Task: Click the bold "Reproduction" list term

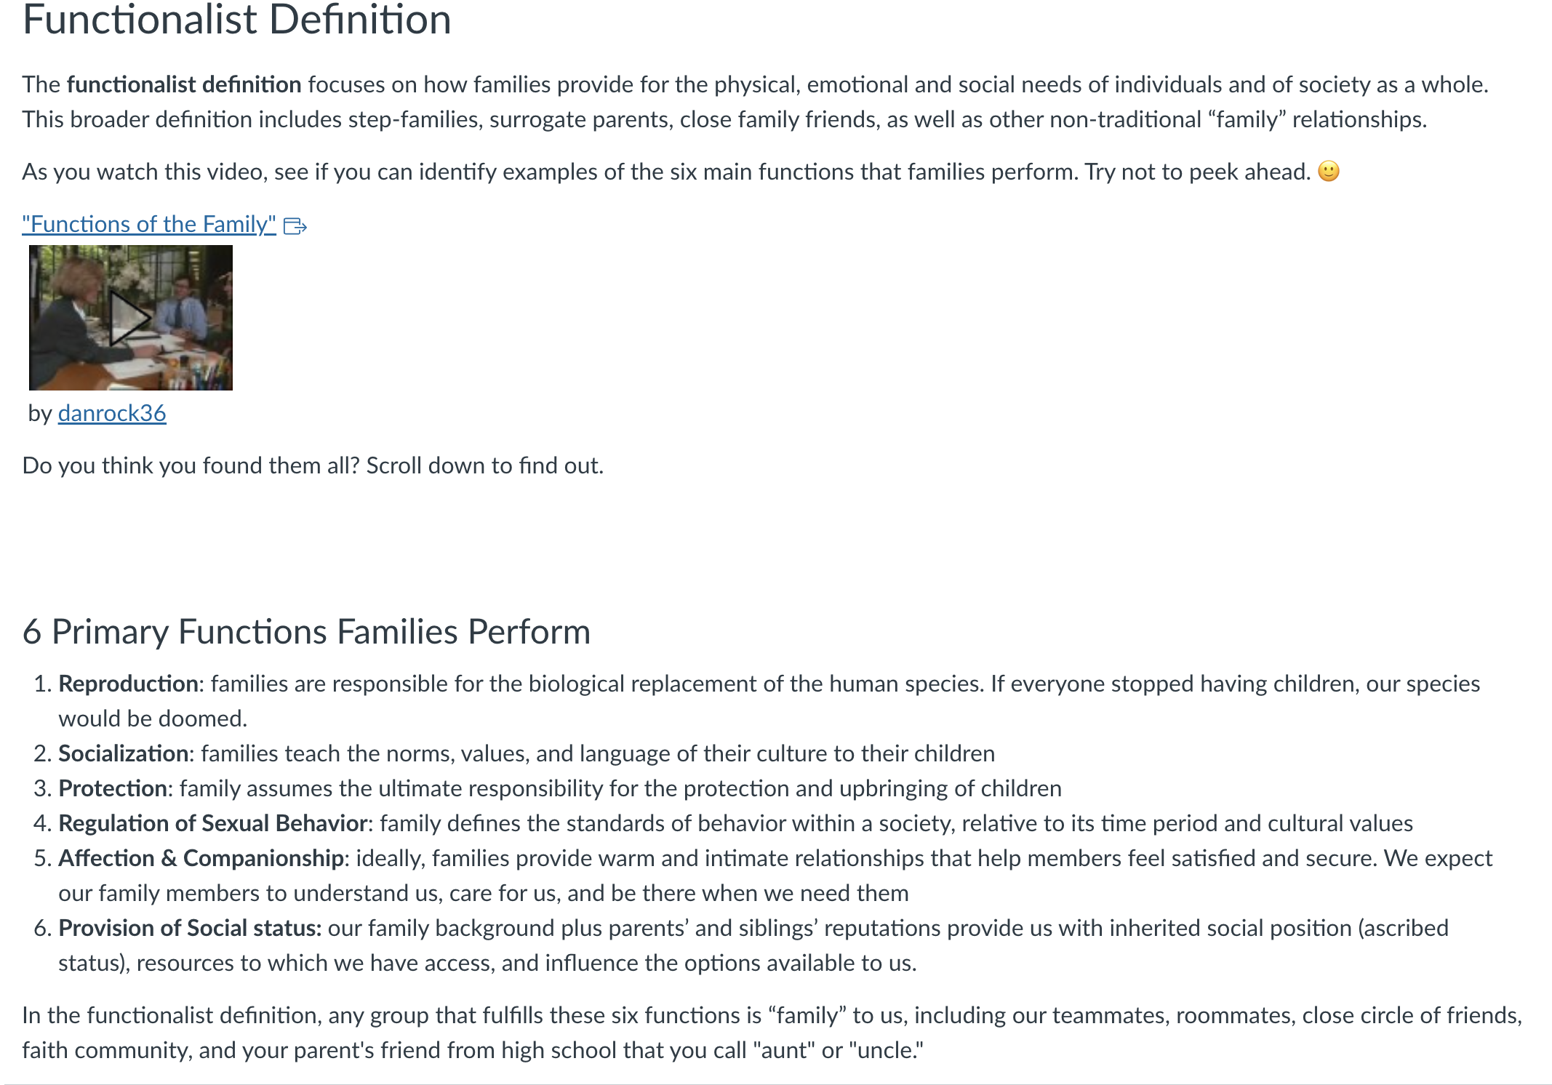Action: 128,684
